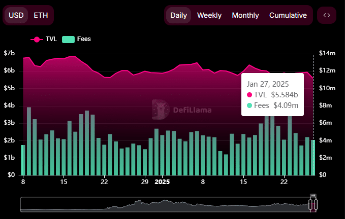
Task: Switch to Monthly view
Action: coord(245,15)
